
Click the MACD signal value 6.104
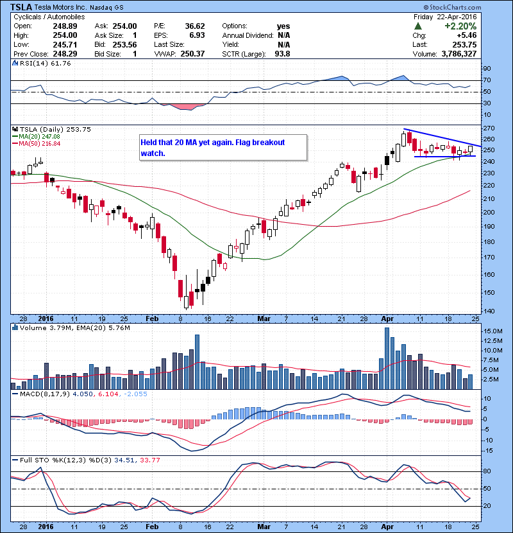click(108, 394)
